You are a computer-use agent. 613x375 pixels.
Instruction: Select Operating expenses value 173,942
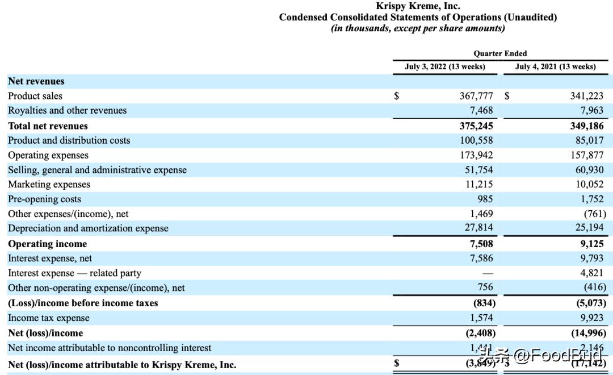476,156
